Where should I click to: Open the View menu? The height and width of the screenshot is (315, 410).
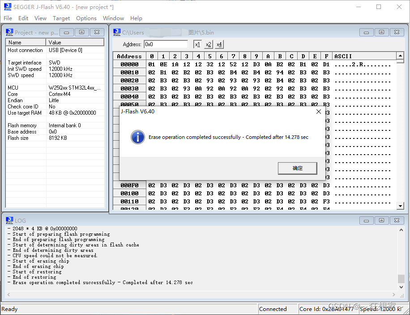[x=40, y=18]
